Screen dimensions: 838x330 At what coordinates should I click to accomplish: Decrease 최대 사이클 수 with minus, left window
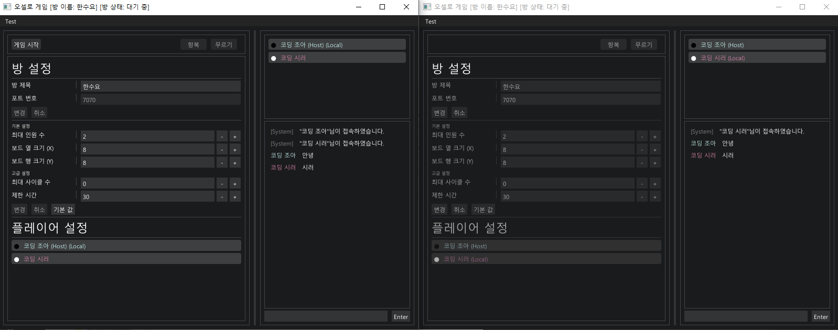[222, 183]
